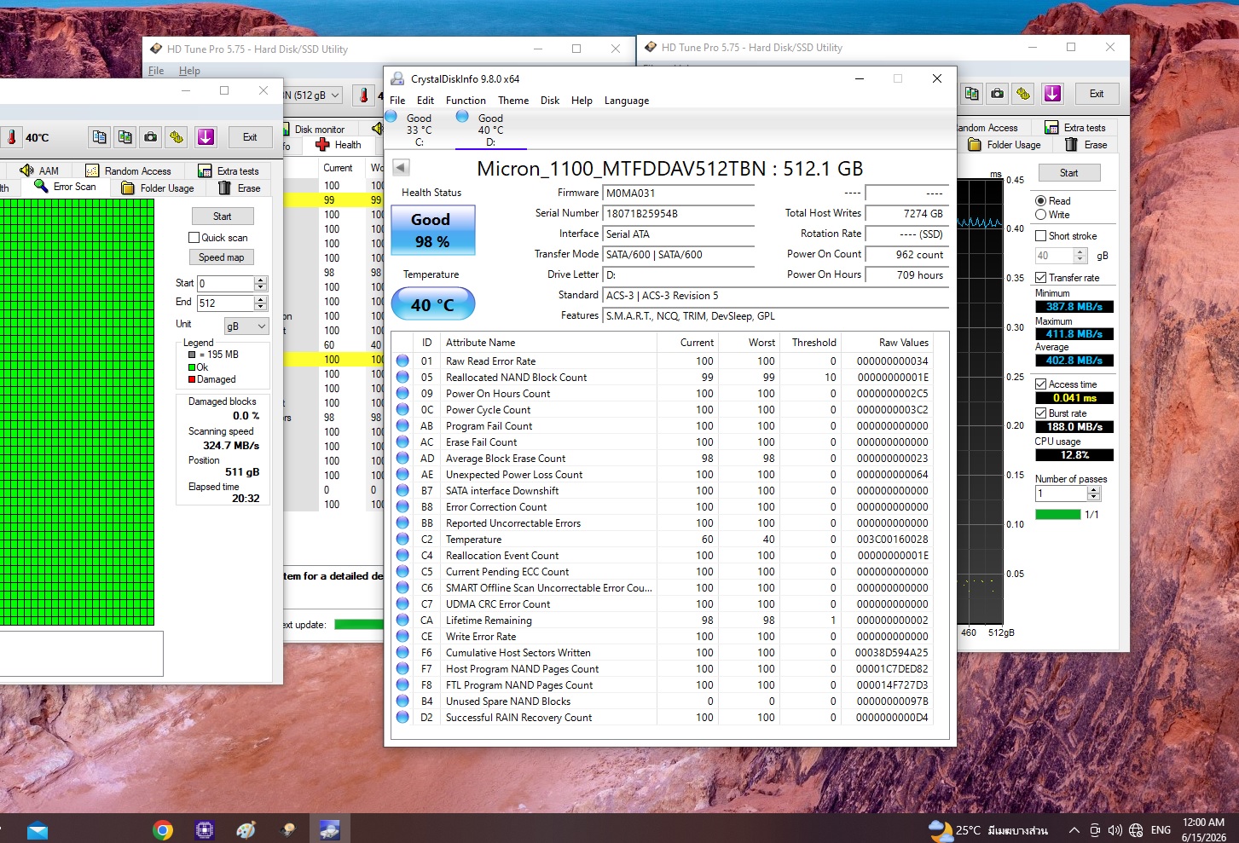Image resolution: width=1239 pixels, height=843 pixels.
Task: Click the 40 °C temperature button
Action: pos(433,304)
